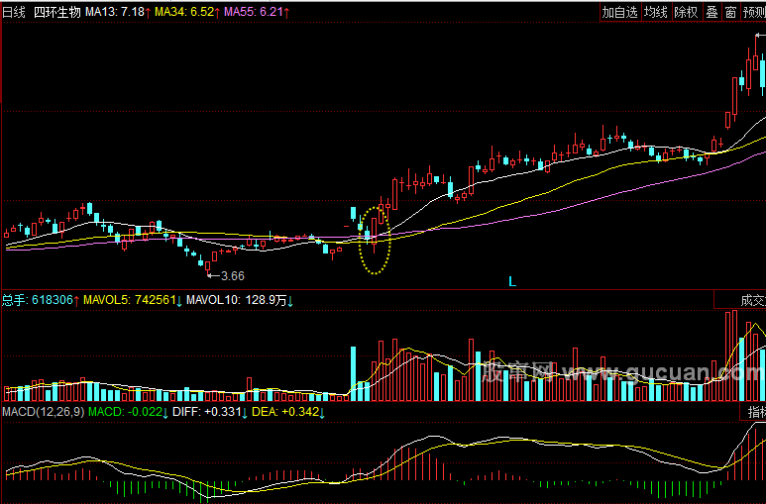The width and height of the screenshot is (766, 504).
Task: Toggle the 除权 ex-rights adjustment
Action: 686,12
